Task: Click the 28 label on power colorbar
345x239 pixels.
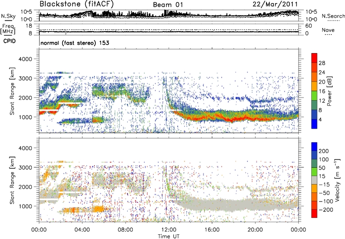Action: (x=322, y=63)
